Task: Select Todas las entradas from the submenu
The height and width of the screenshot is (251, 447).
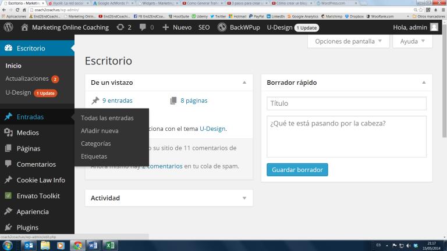Action: (x=107, y=118)
